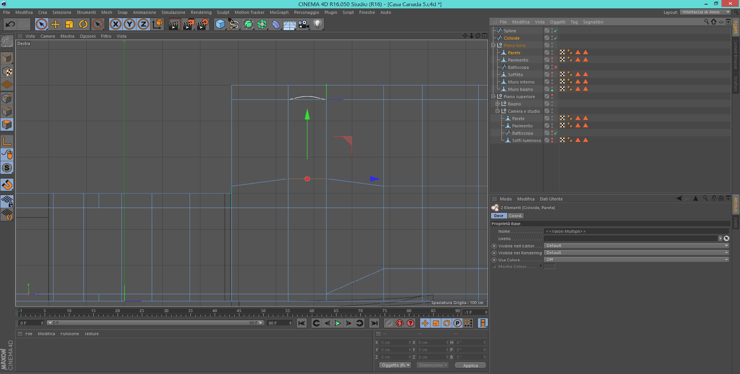The width and height of the screenshot is (740, 374).
Task: Switch to Points mode
Action: pos(7,98)
